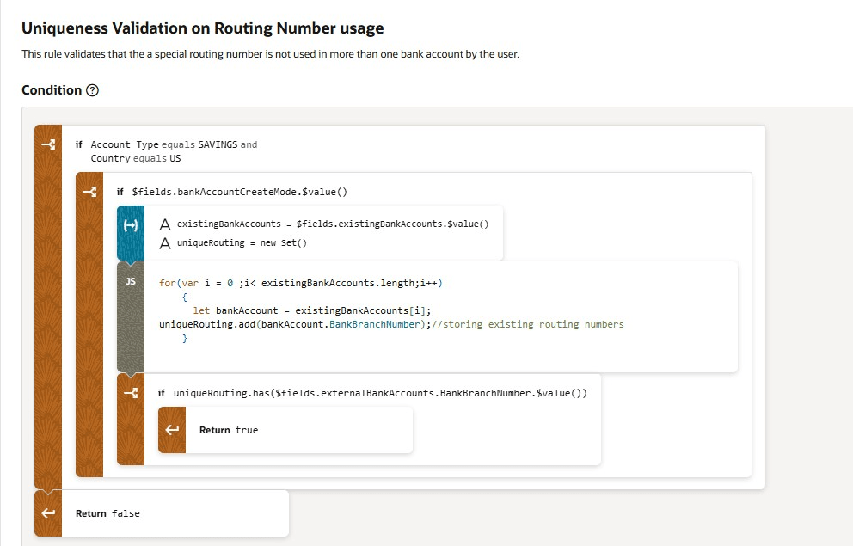The height and width of the screenshot is (546, 853).
Task: Click the $fields.bankAccountCreateMode.$value() expression
Action: pyautogui.click(x=239, y=192)
